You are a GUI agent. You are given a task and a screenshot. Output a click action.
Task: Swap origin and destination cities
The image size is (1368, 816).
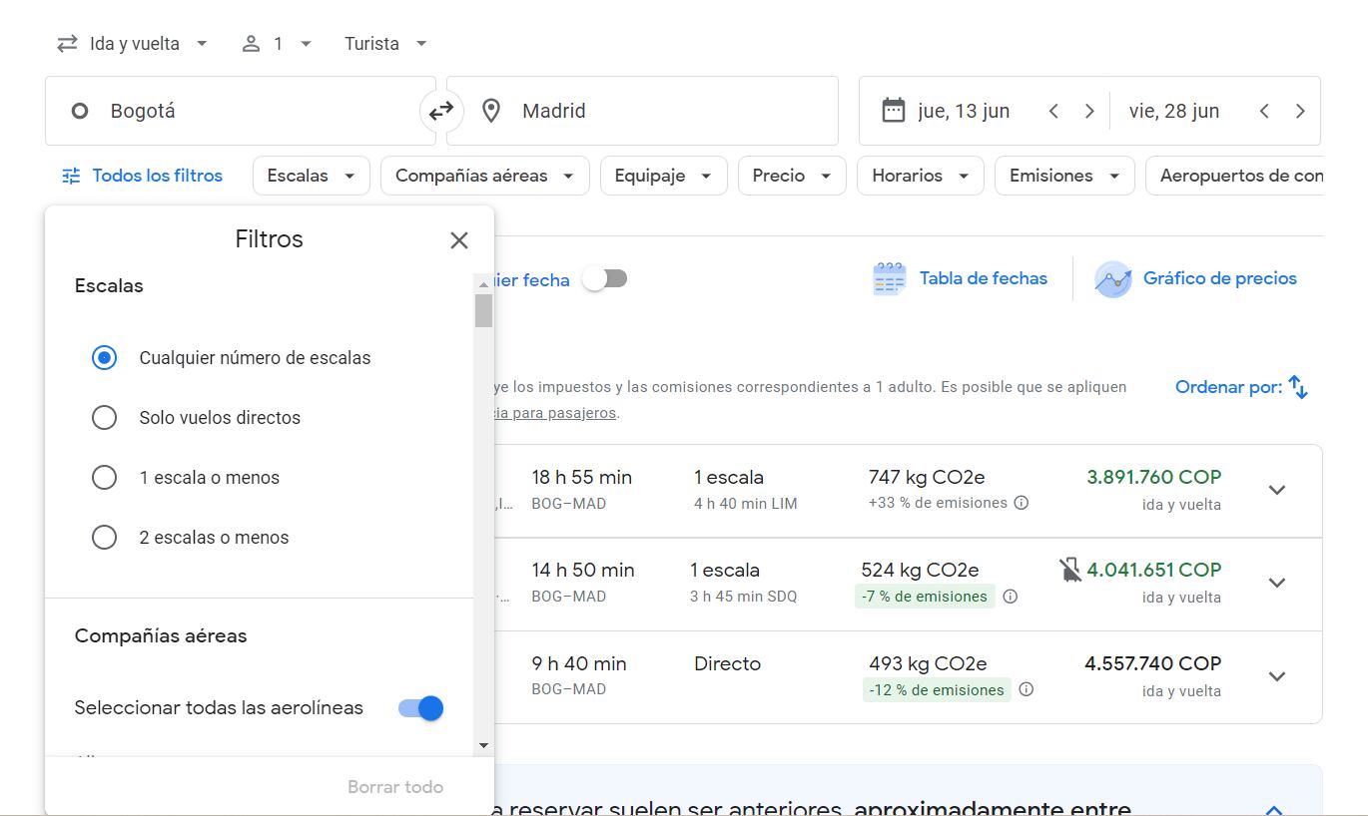[x=440, y=111]
